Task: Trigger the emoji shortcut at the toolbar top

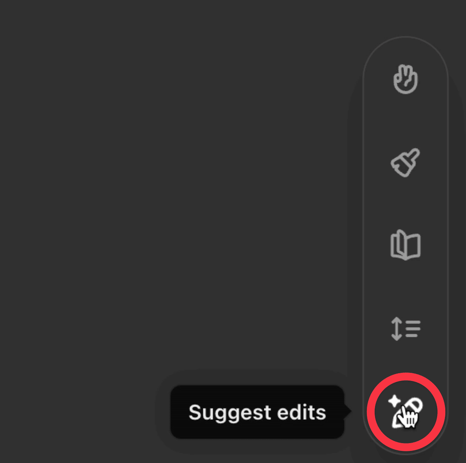Action: click(x=406, y=79)
